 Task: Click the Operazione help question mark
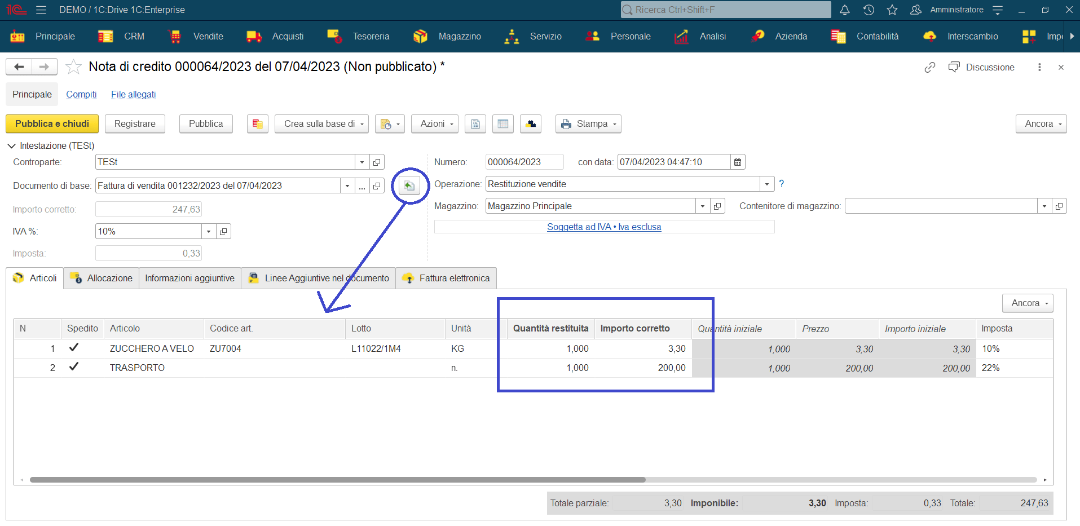782,184
